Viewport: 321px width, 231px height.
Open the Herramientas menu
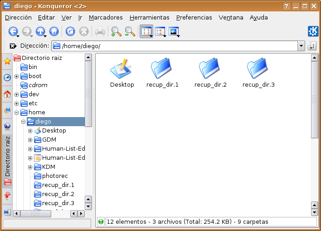[x=150, y=18]
